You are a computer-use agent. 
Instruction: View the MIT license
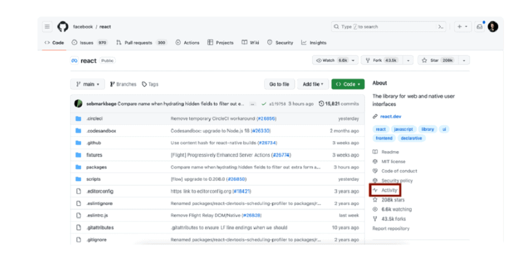click(x=389, y=162)
